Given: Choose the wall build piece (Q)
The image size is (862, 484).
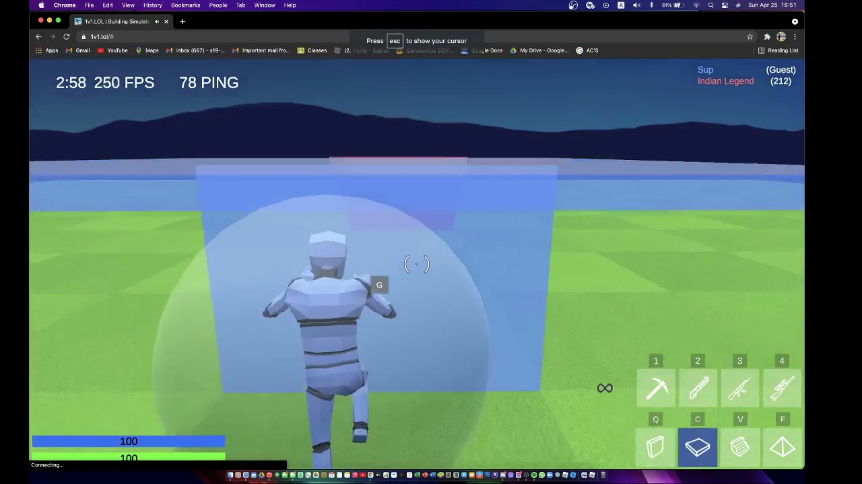Looking at the screenshot, I should (x=656, y=447).
